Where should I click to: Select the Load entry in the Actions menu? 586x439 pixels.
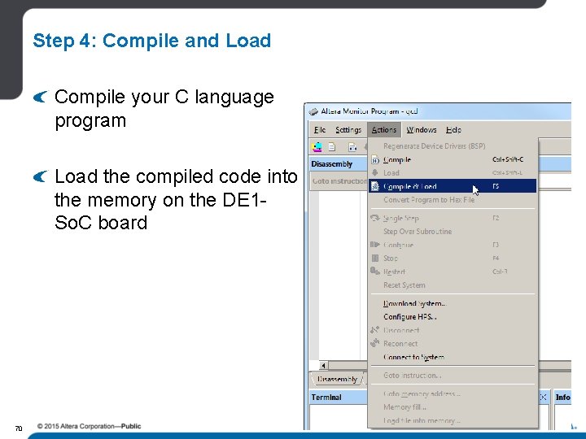click(x=453, y=173)
